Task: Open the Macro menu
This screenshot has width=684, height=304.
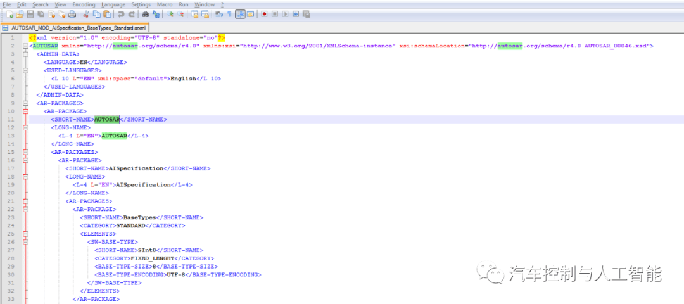Action: [x=165, y=4]
